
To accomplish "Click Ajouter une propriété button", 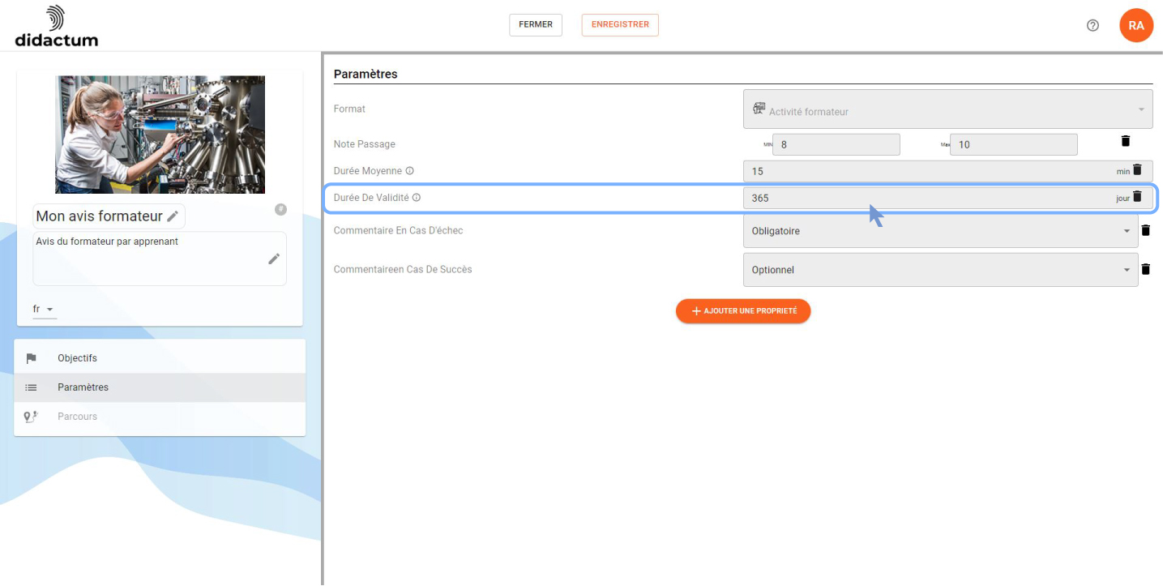I will [743, 311].
